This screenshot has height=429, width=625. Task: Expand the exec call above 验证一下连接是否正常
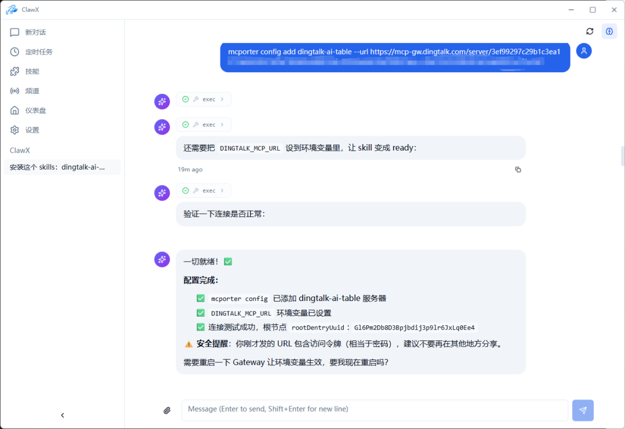pos(203,190)
